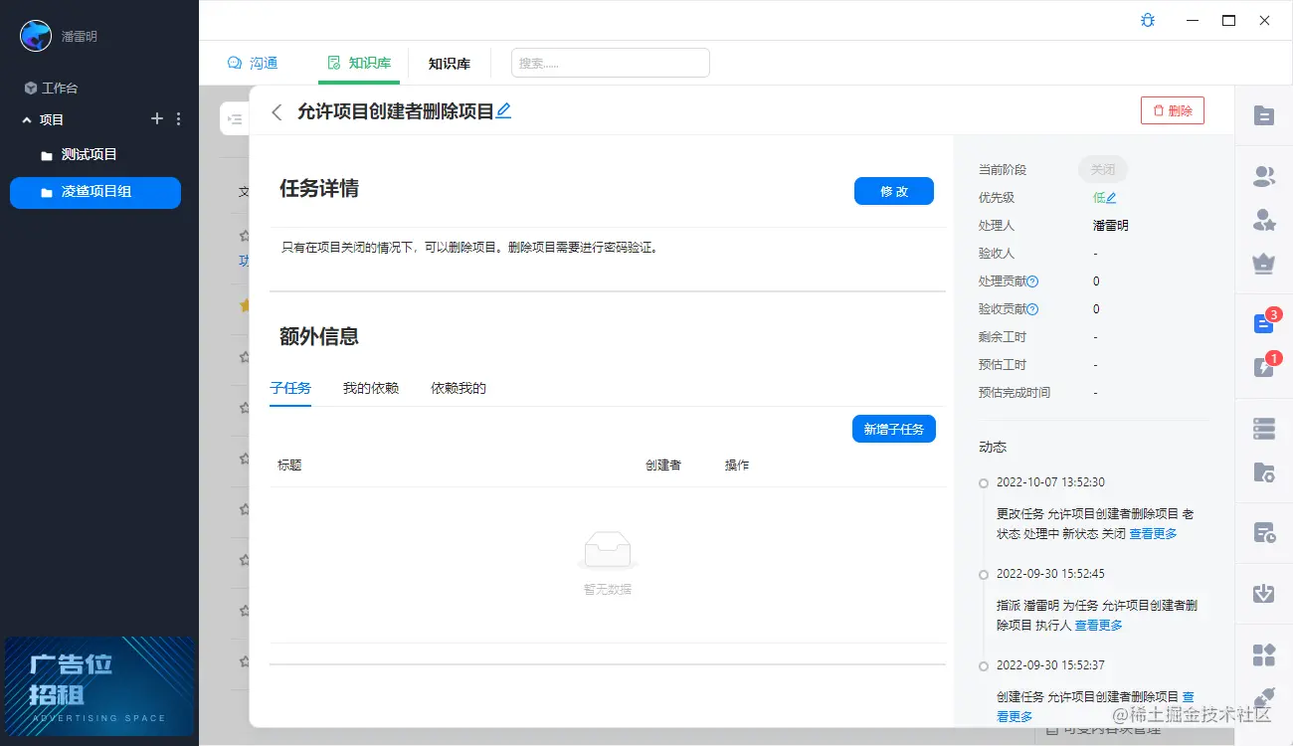Open the crown icon in right sidebar

pyautogui.click(x=1264, y=264)
